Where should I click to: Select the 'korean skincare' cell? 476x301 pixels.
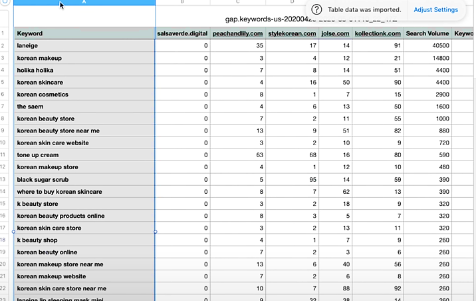(x=84, y=83)
